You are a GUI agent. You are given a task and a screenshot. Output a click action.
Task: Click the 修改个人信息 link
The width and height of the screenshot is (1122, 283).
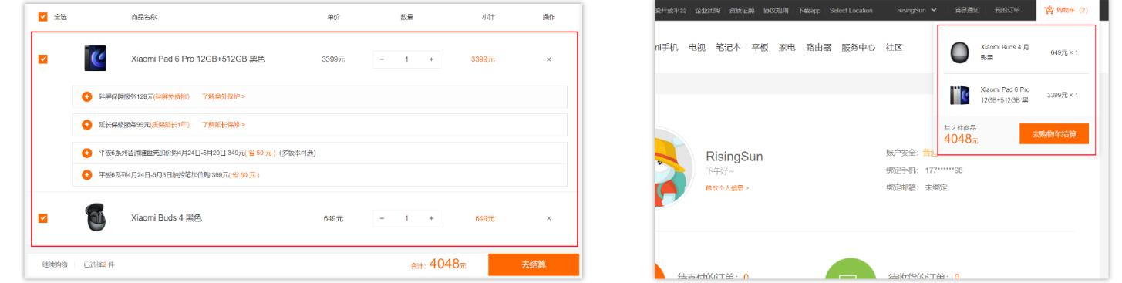pos(727,188)
